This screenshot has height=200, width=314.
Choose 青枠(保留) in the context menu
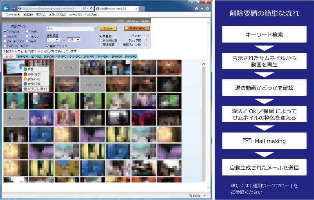(x=35, y=84)
